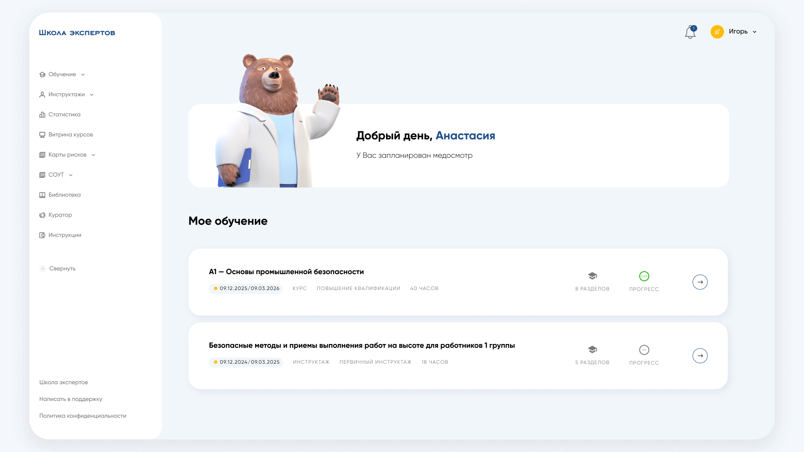The image size is (804, 452).
Task: Click the Библиотека book icon
Action: [x=42, y=195]
